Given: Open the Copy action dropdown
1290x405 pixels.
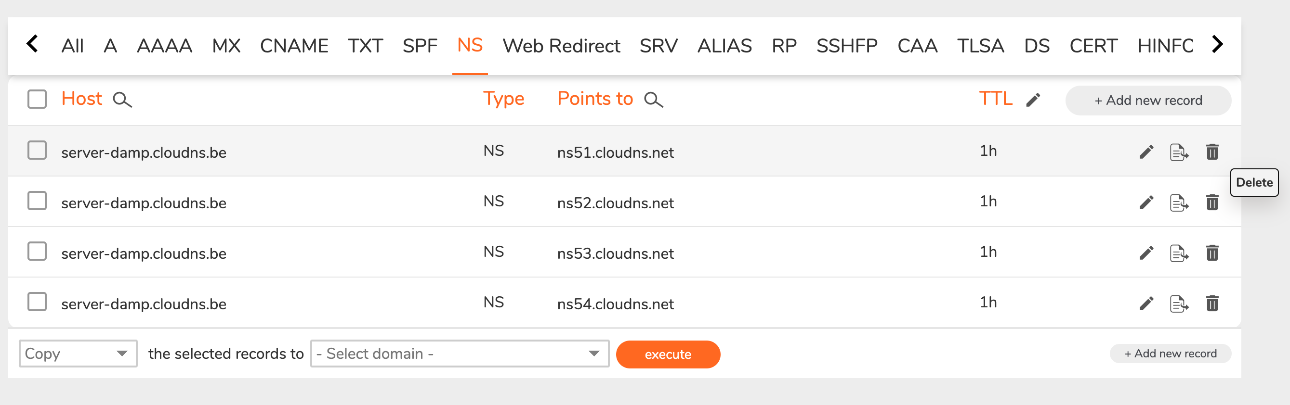Looking at the screenshot, I should point(78,354).
